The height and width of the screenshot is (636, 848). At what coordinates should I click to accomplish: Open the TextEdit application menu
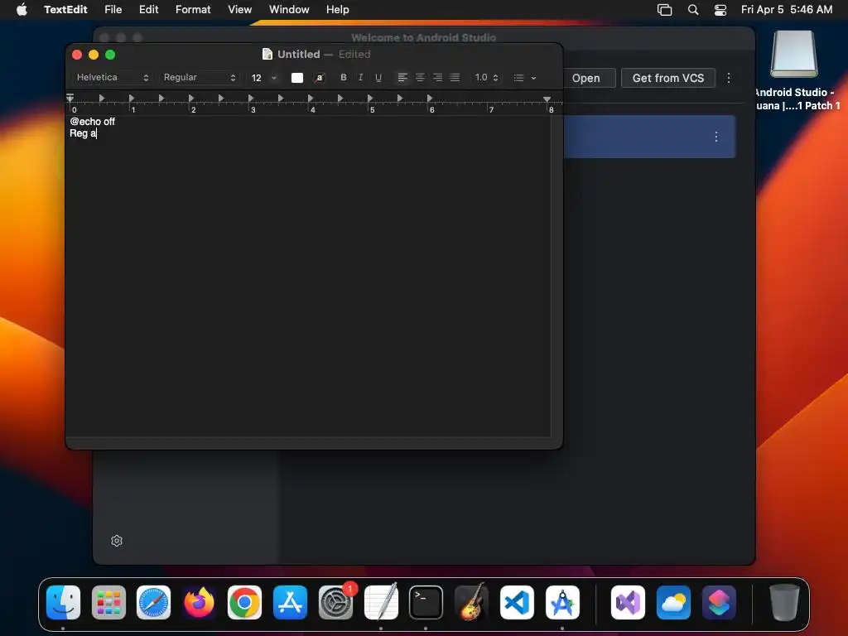65,9
